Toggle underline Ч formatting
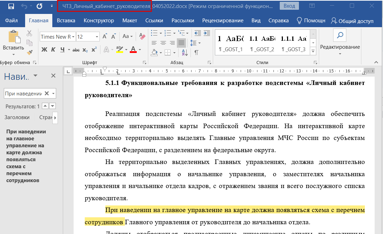Screen dimensions: 383x234 pos(62,50)
